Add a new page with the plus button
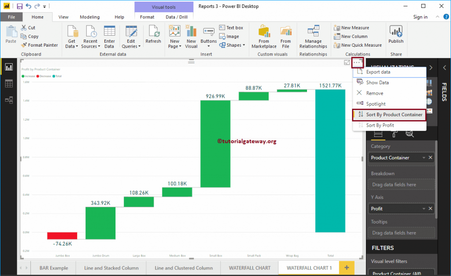The width and height of the screenshot is (451, 276). click(346, 268)
